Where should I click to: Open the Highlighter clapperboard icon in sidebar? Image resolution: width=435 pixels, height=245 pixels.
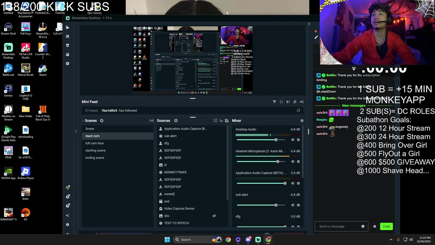pyautogui.click(x=67, y=54)
